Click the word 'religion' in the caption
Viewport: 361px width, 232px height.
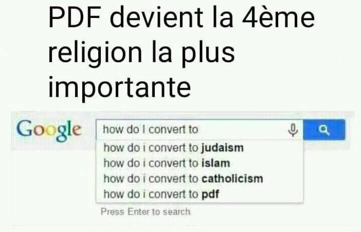point(95,54)
